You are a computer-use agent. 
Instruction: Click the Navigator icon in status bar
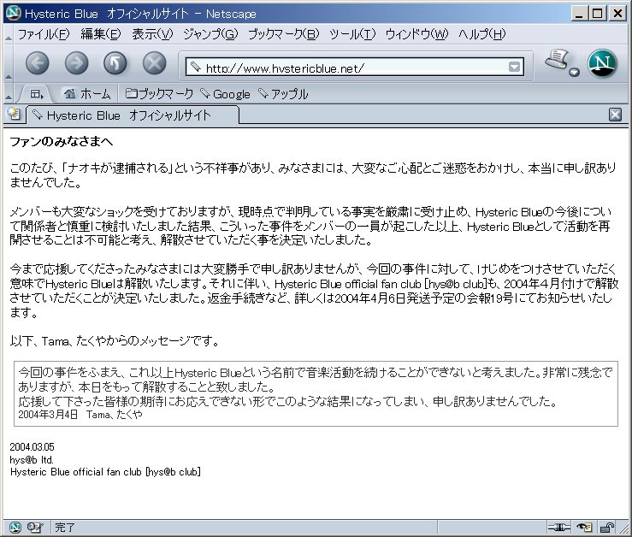[15, 527]
